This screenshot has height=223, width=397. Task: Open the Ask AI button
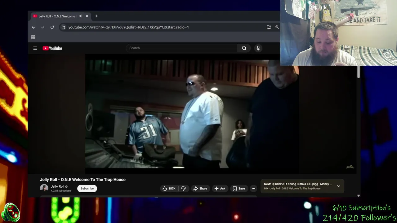point(220,188)
